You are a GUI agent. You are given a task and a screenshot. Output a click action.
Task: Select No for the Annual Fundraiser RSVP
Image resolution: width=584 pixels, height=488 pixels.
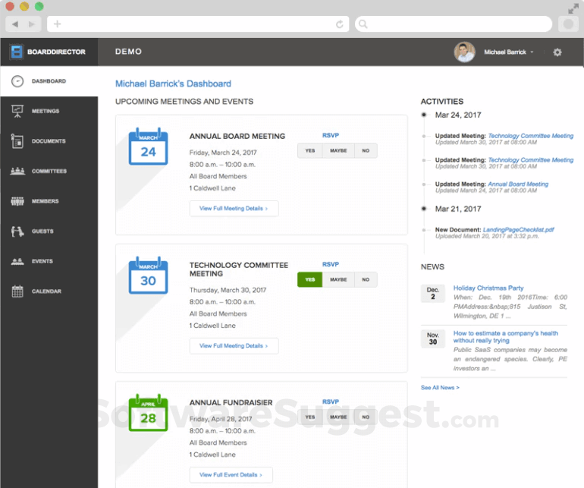(366, 417)
